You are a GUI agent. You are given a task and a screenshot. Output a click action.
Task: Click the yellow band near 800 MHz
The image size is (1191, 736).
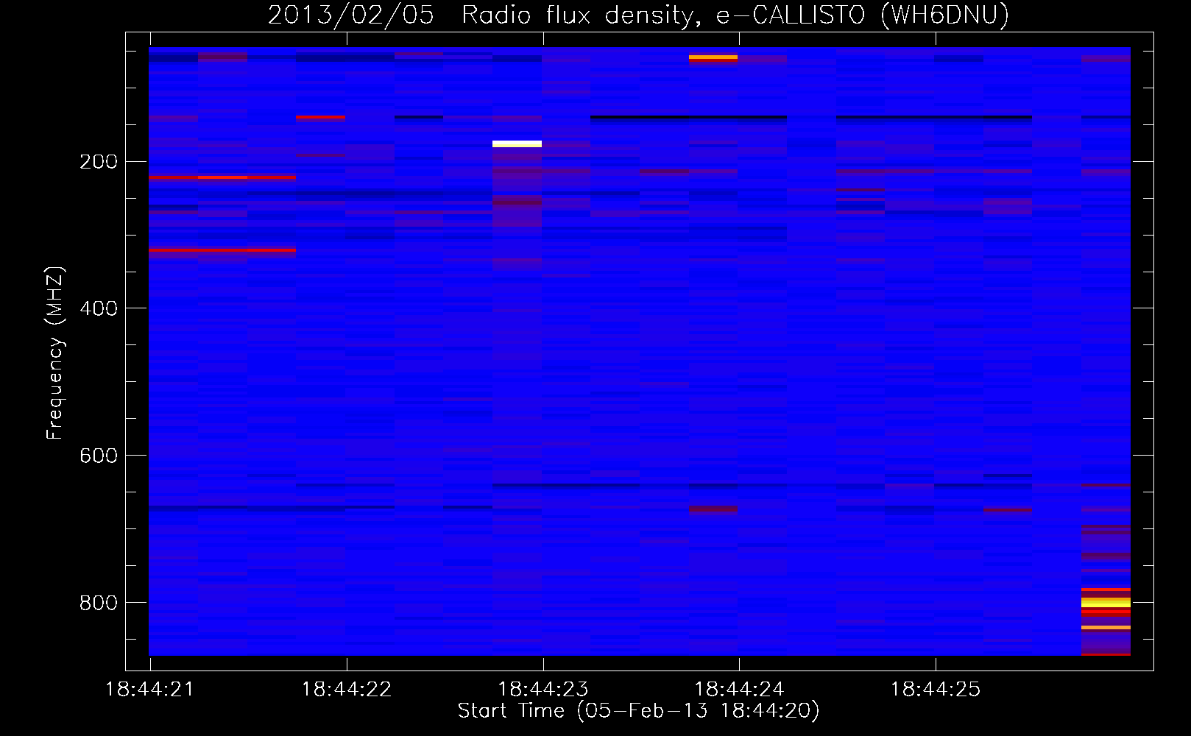point(1106,603)
